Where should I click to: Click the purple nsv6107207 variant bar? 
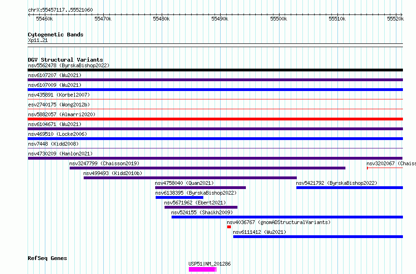pyautogui.click(x=215, y=80)
